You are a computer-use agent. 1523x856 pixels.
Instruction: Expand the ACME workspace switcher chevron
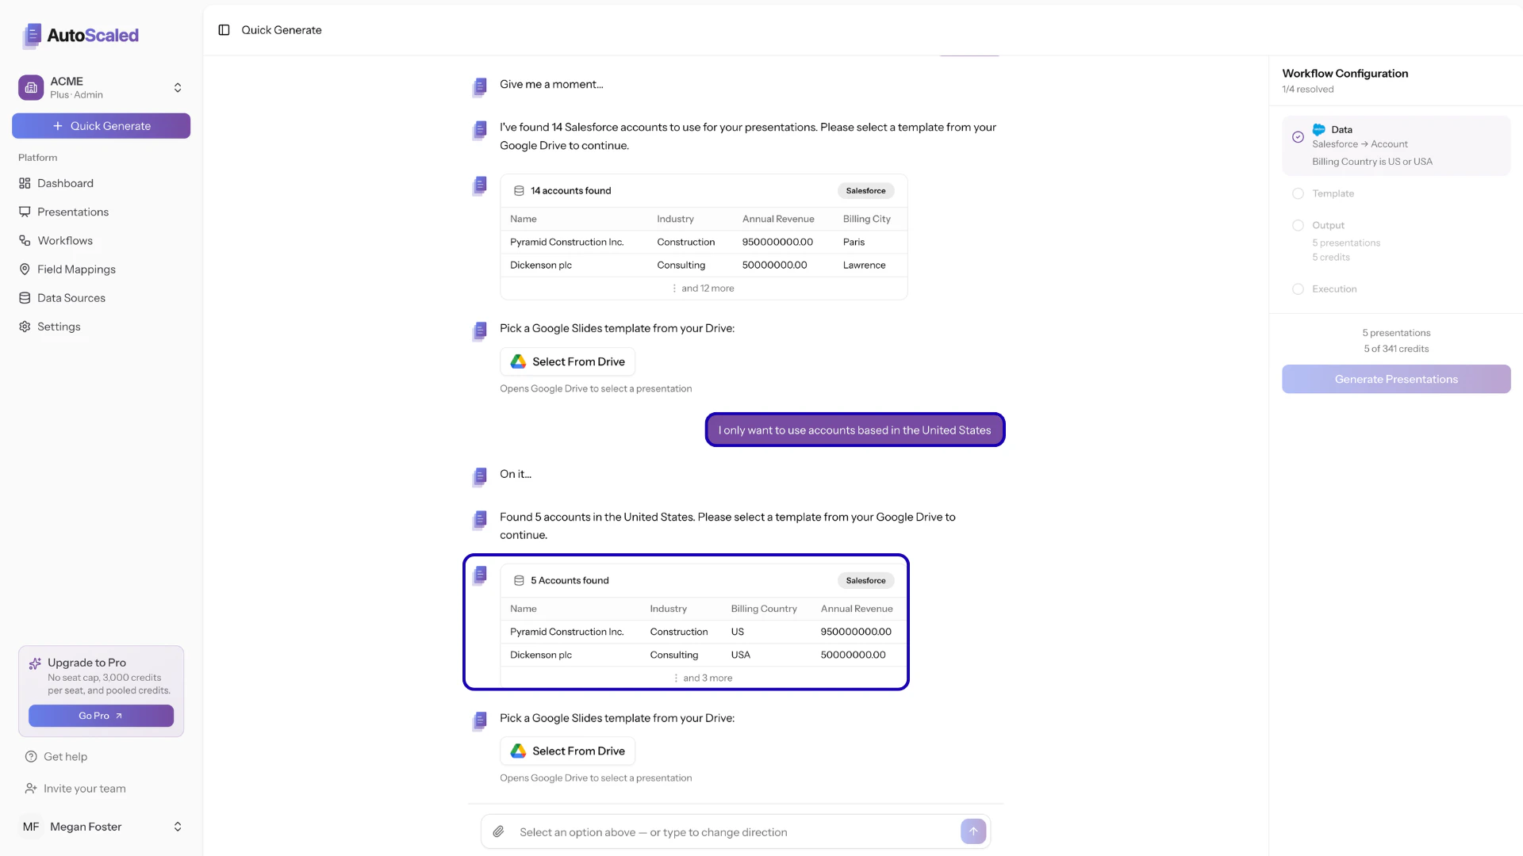(178, 87)
